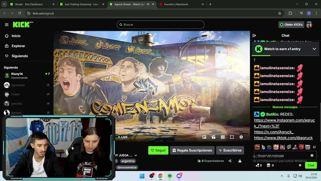This screenshot has height=181, width=321.
Task: Switch the player to theater mode
Action: point(223,137)
